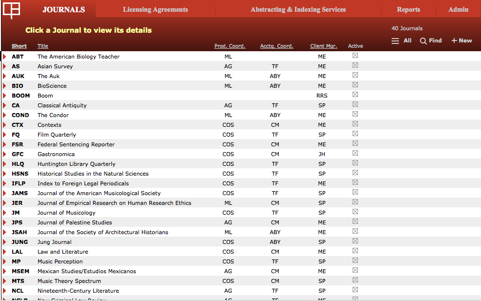The image size is (481, 301).
Task: Toggle Active checkbox for The Condor
Action: point(355,114)
